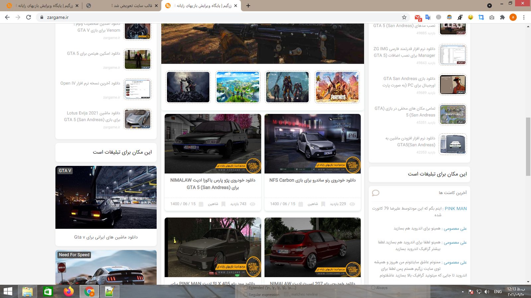Click the scrollbar down arrow
This screenshot has height=298, width=531.
click(x=528, y=282)
